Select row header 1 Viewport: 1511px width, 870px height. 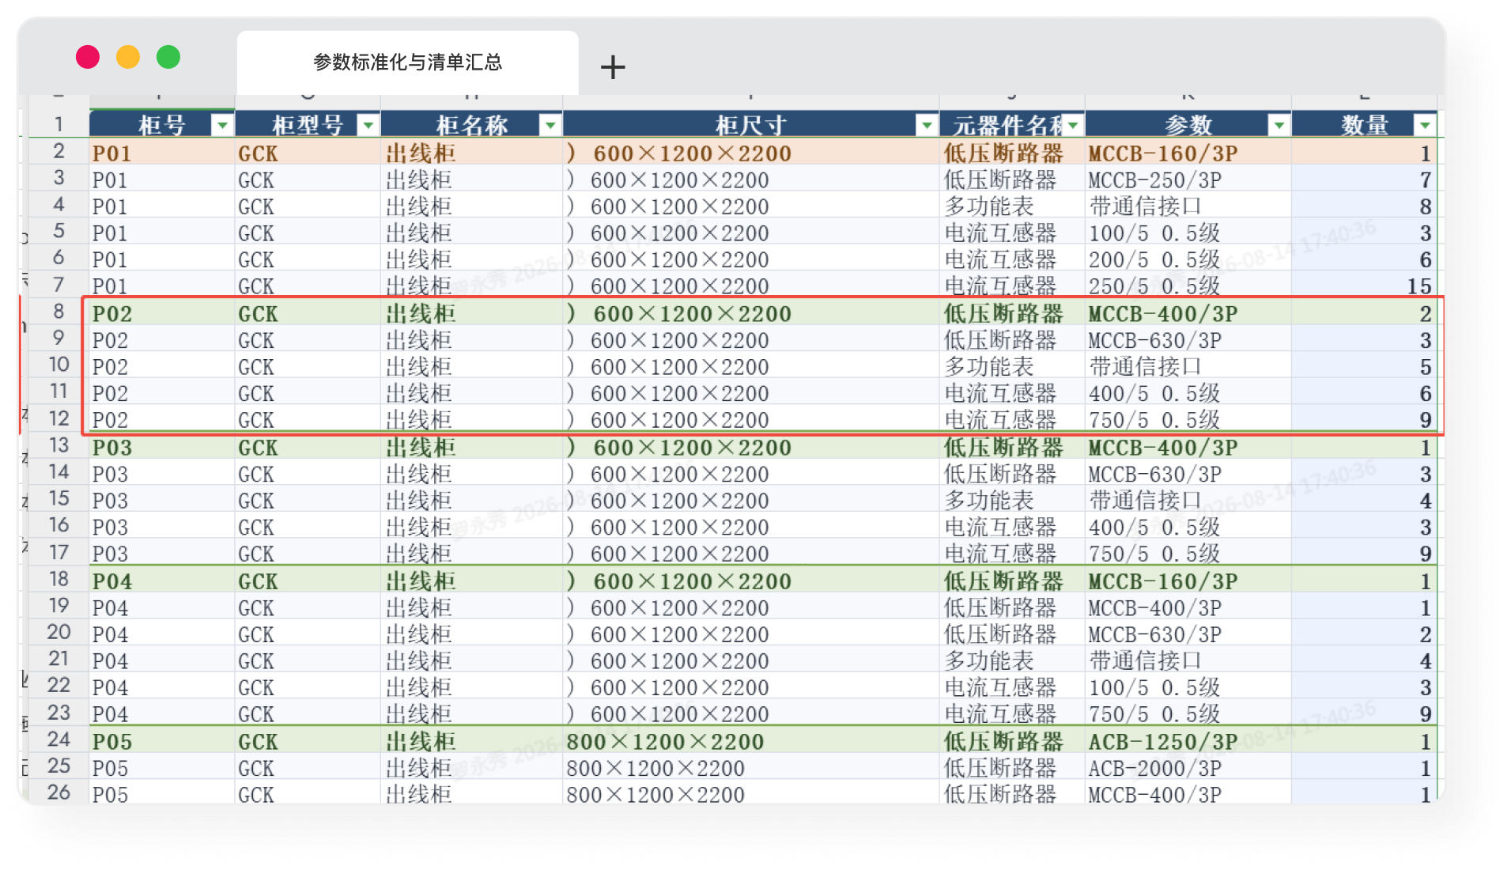(59, 124)
